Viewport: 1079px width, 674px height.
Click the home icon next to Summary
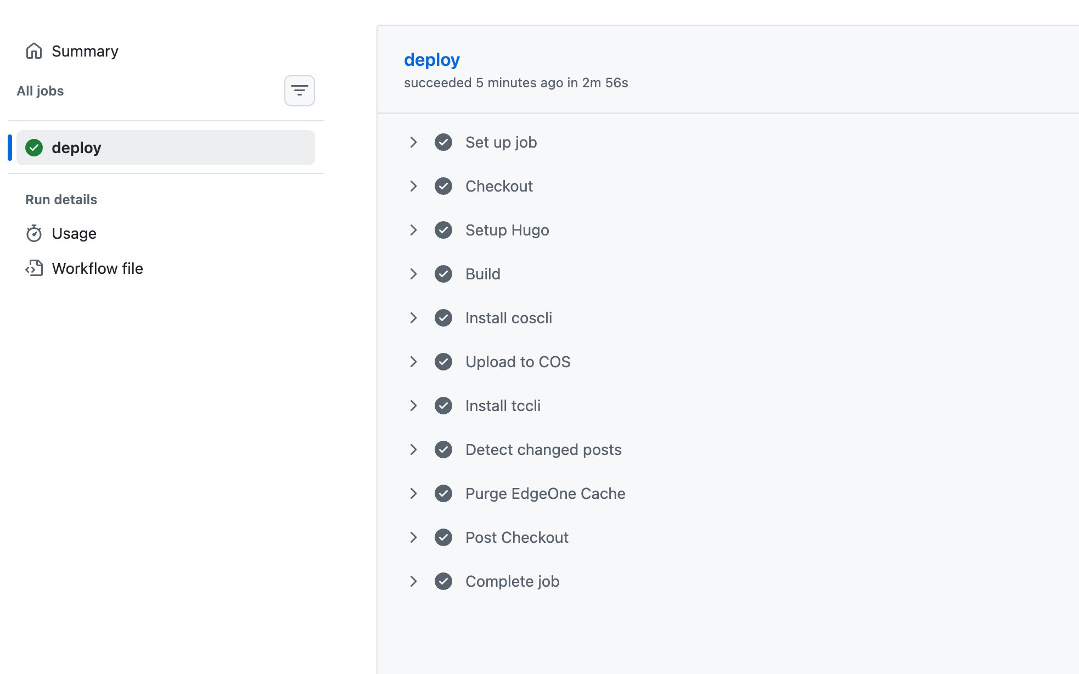pyautogui.click(x=35, y=50)
